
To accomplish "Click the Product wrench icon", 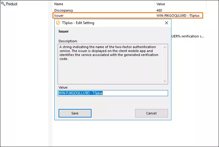I will [3, 4].
